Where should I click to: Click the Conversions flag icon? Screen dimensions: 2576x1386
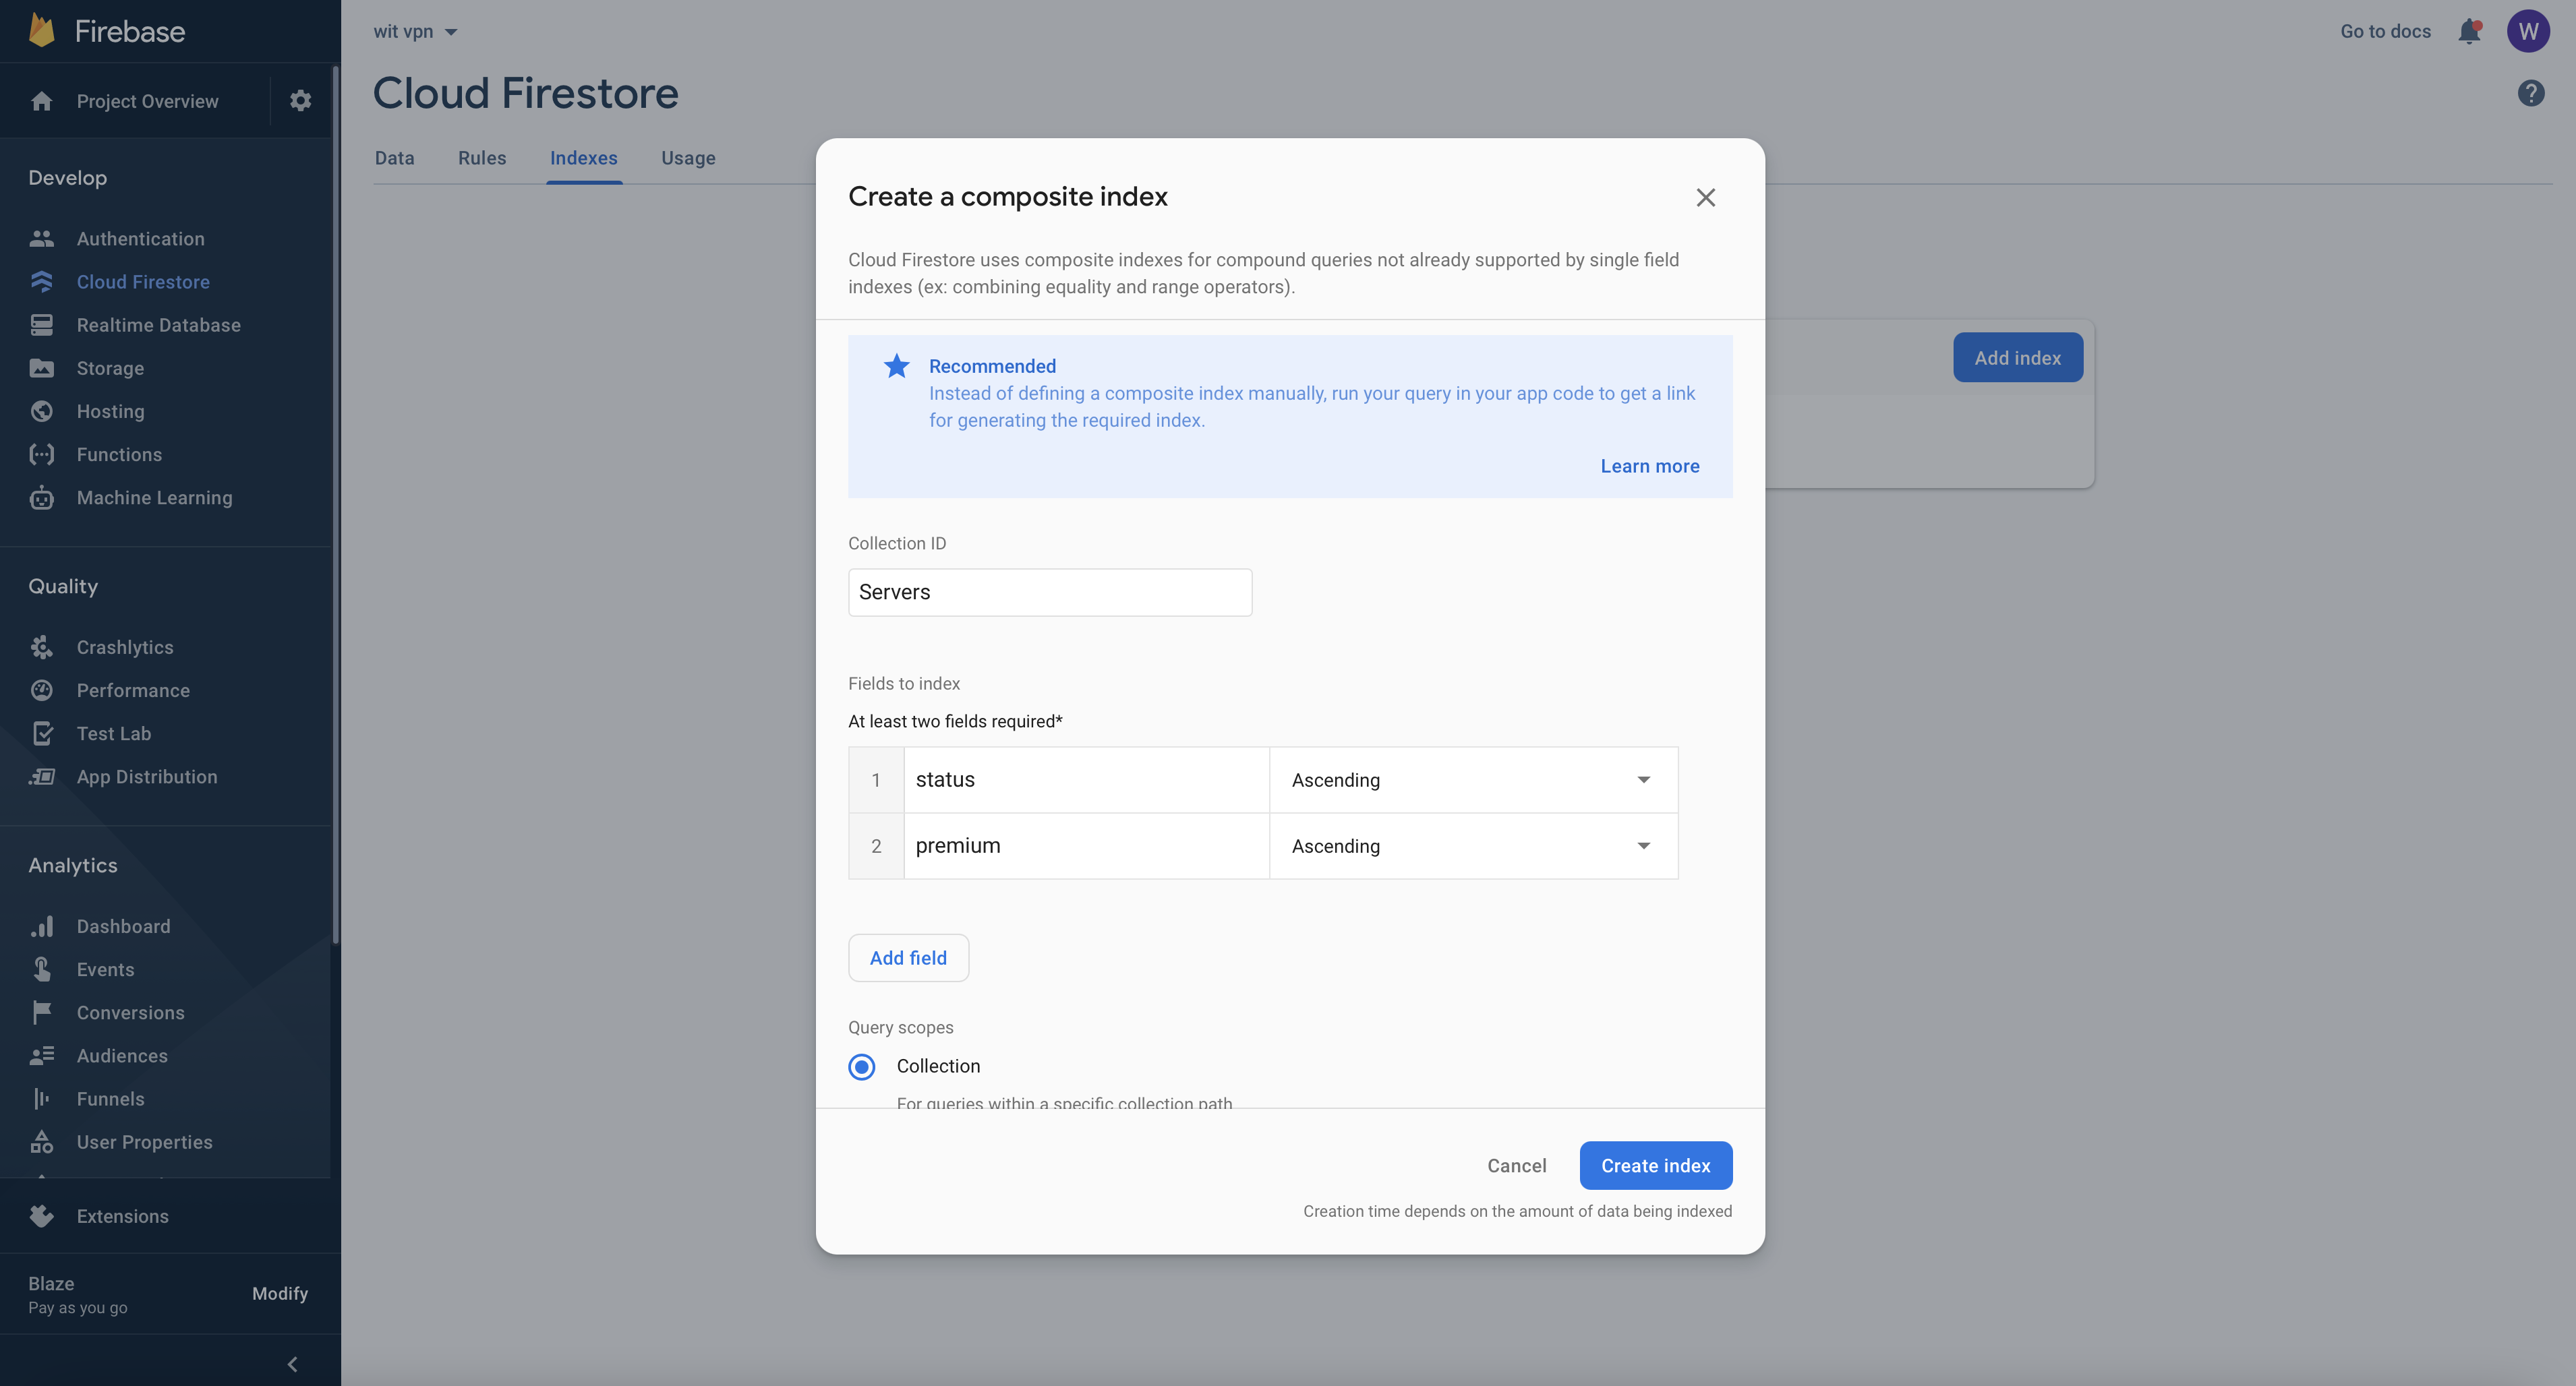point(41,1012)
